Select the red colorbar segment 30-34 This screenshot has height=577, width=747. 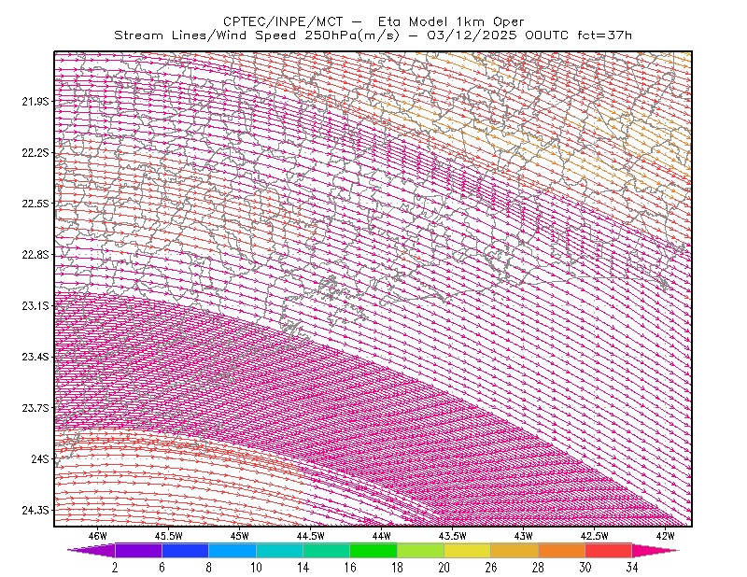tap(609, 550)
